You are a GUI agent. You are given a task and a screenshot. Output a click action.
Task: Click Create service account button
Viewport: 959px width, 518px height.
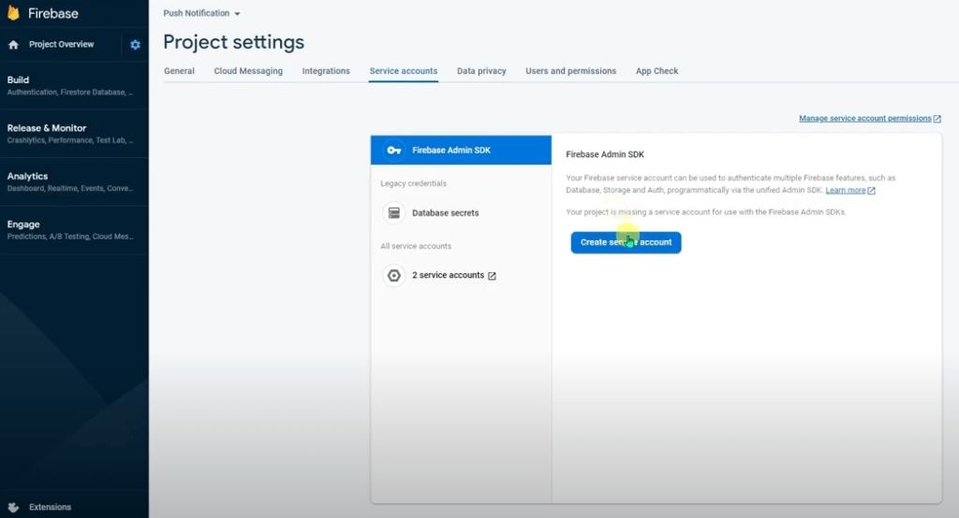click(626, 242)
